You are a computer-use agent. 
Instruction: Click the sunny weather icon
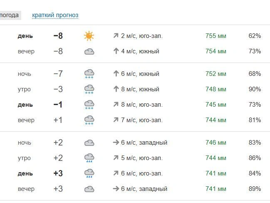(89, 36)
